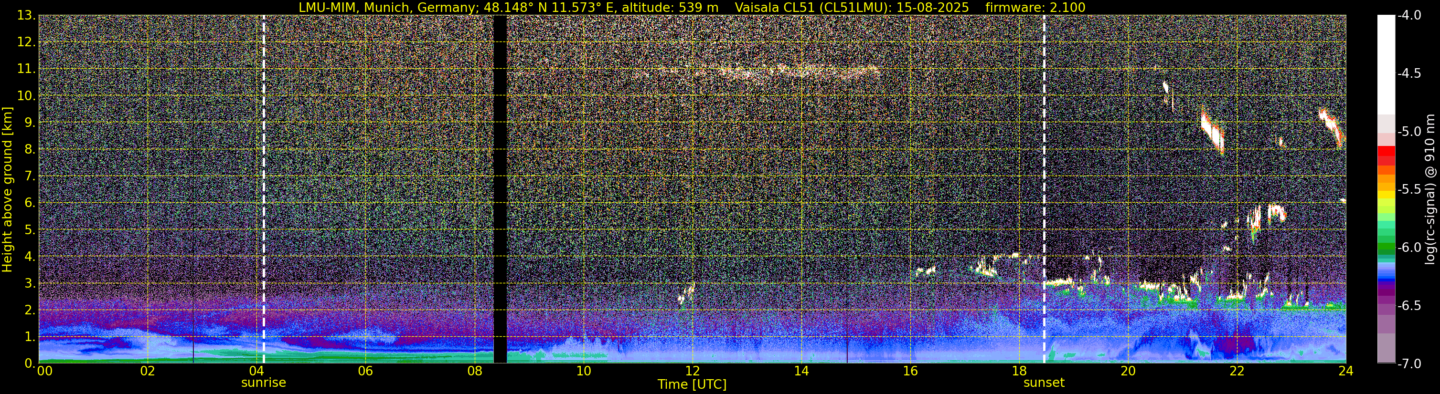Image resolution: width=1440 pixels, height=394 pixels.
Task: Click height axis tick '6.'
Action: click(31, 203)
